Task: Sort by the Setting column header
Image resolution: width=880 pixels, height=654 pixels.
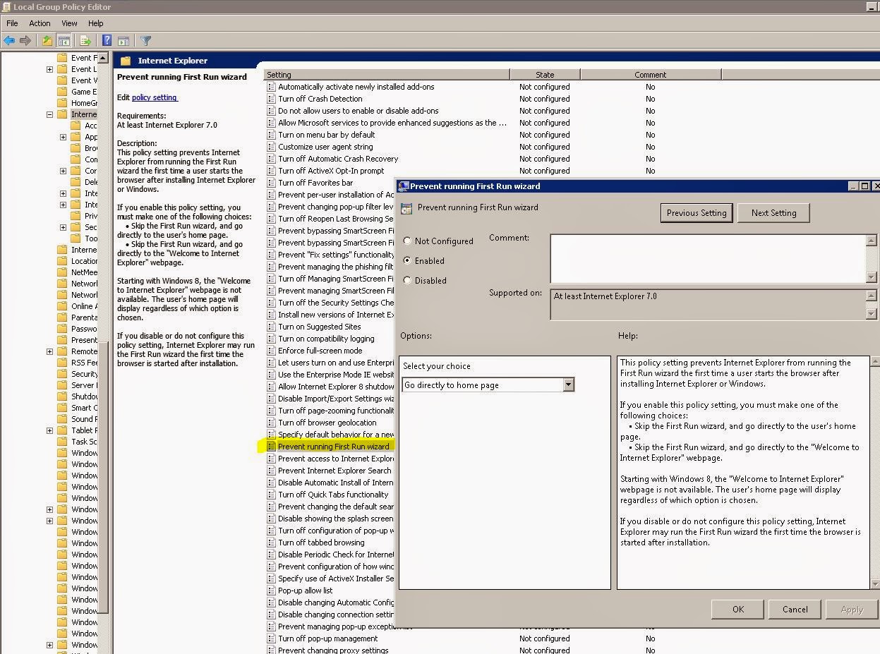Action: point(387,74)
